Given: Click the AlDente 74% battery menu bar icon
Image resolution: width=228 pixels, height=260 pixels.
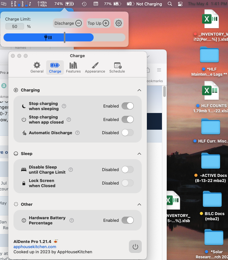Looking at the screenshot, I should (64, 4).
